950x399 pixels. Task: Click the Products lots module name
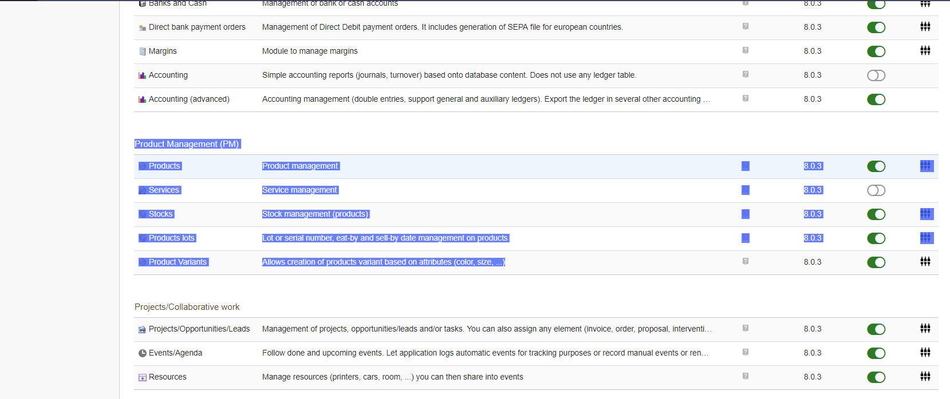click(x=172, y=238)
